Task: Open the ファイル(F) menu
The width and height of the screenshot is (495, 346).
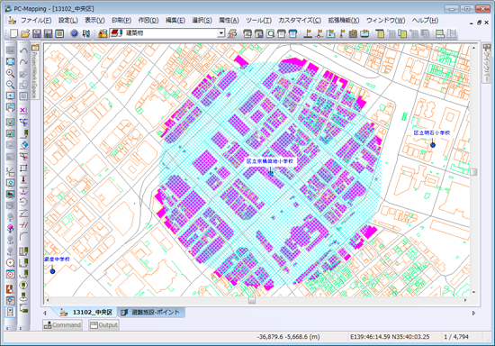Action: pos(36,21)
